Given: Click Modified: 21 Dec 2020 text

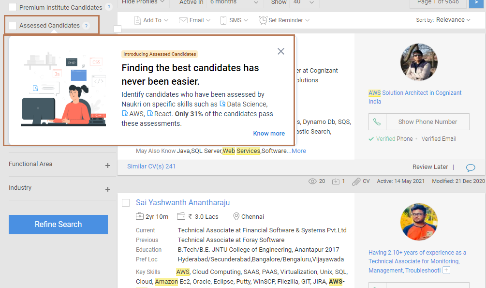Looking at the screenshot, I should tap(458, 181).
